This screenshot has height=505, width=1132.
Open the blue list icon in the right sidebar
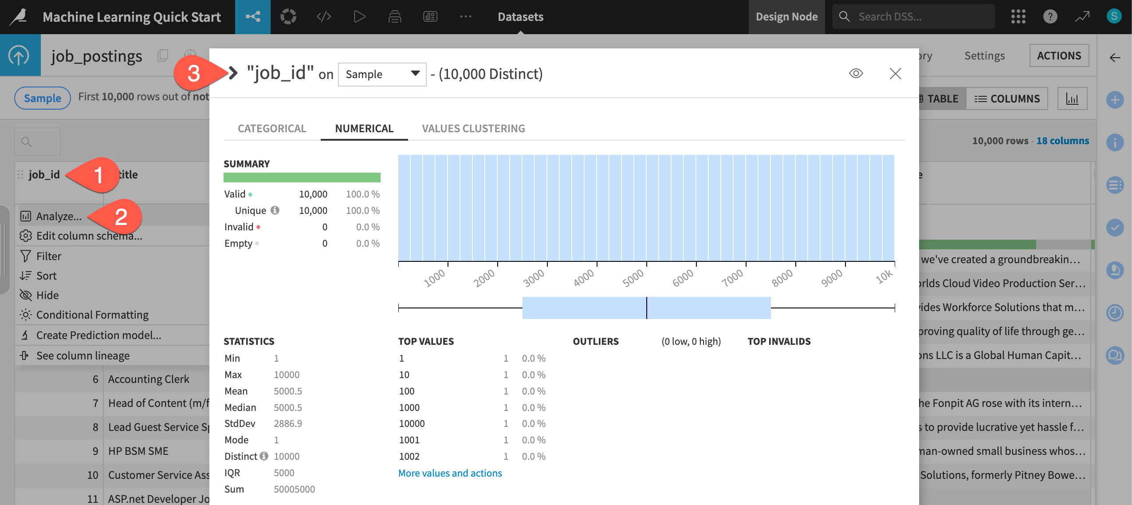coord(1115,185)
